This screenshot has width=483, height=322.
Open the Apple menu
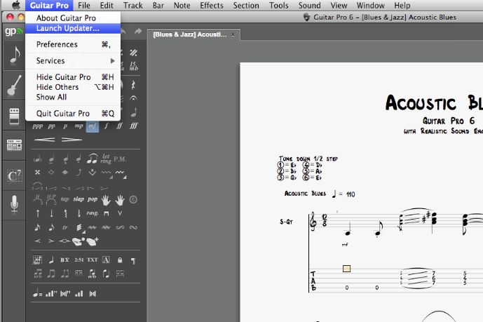coord(15,5)
